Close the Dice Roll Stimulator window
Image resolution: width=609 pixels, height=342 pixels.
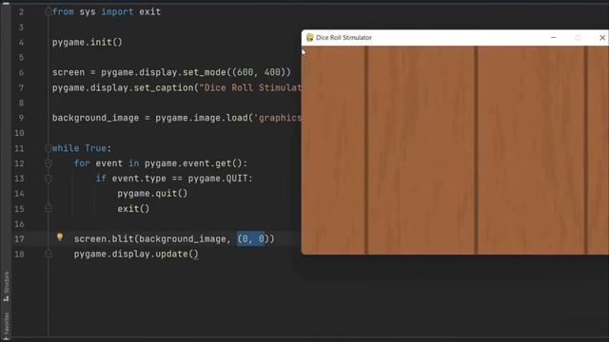click(602, 38)
